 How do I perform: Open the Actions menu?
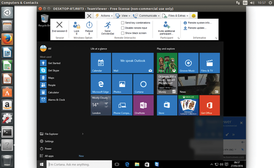104,15
